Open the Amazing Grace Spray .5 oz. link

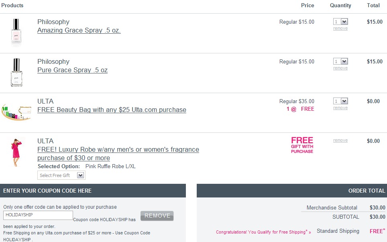79,31
